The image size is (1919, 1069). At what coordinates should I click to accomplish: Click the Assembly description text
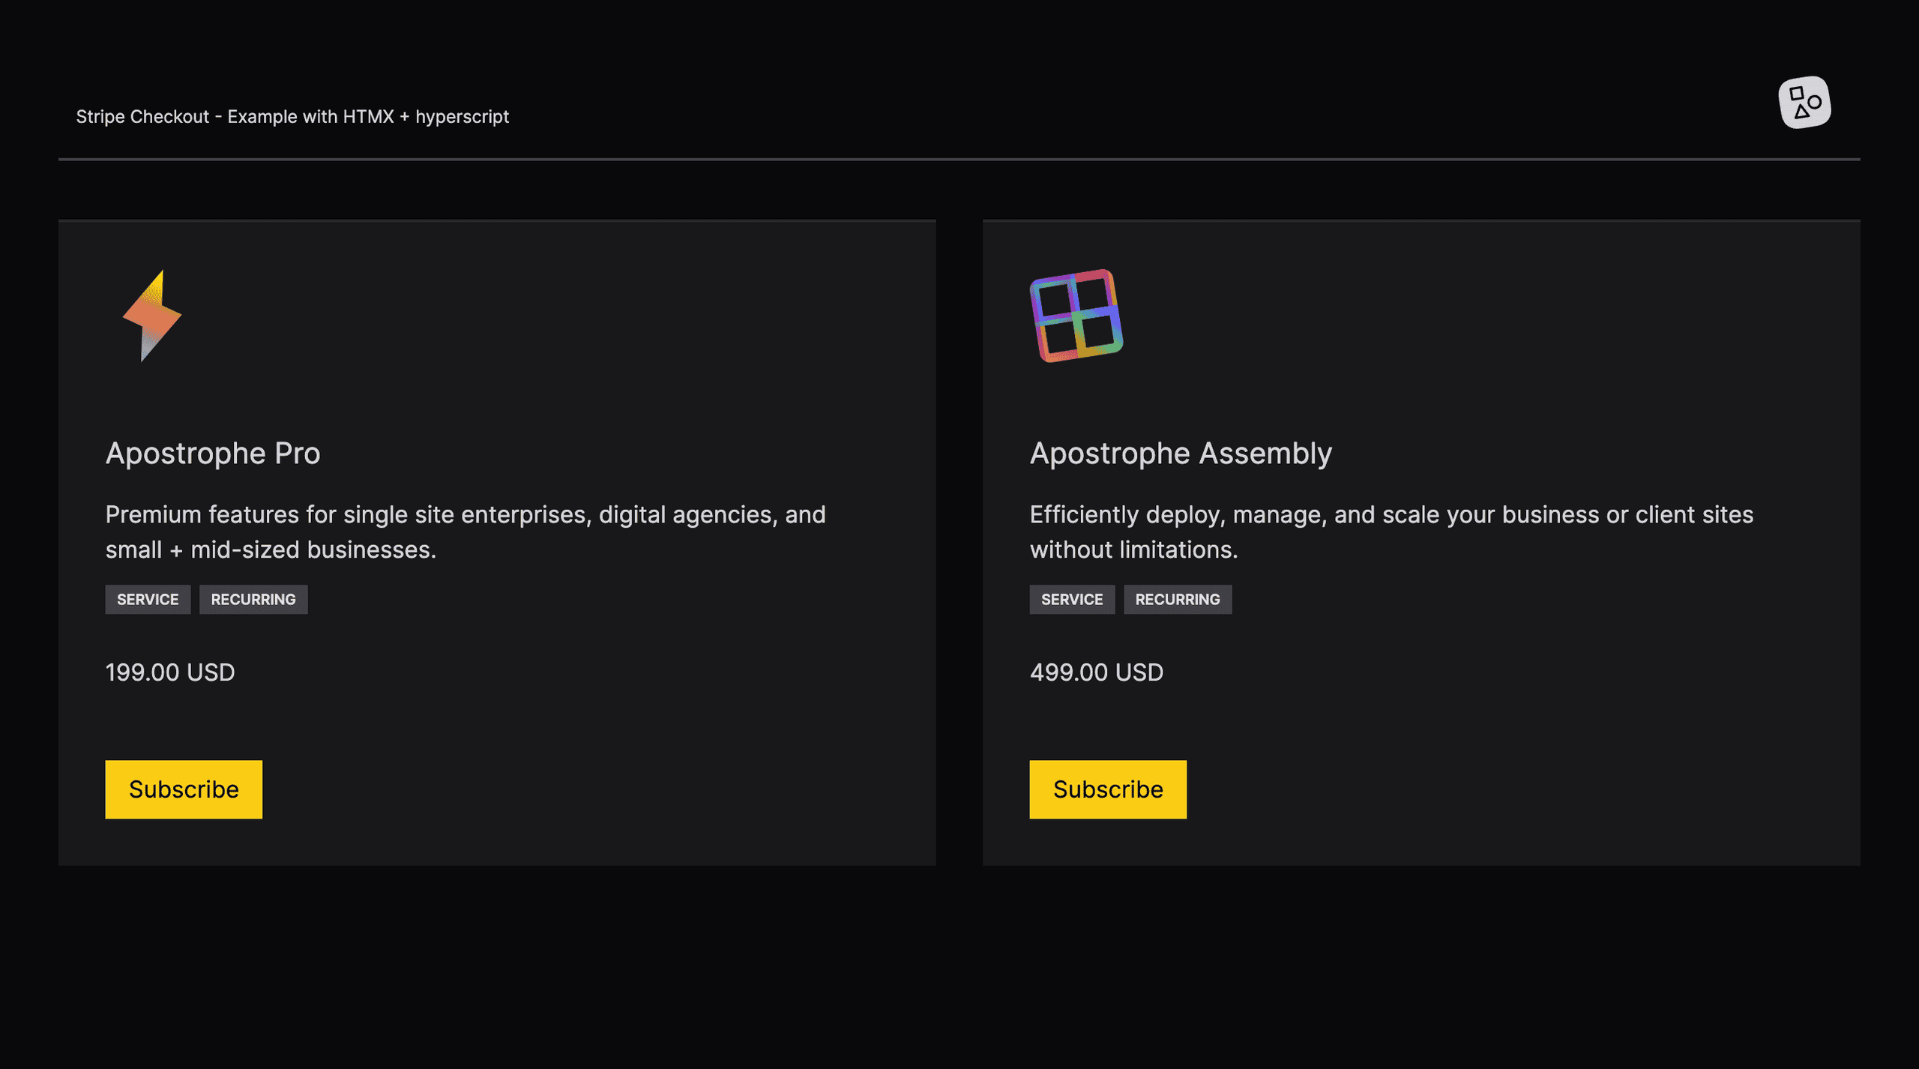[1391, 516]
